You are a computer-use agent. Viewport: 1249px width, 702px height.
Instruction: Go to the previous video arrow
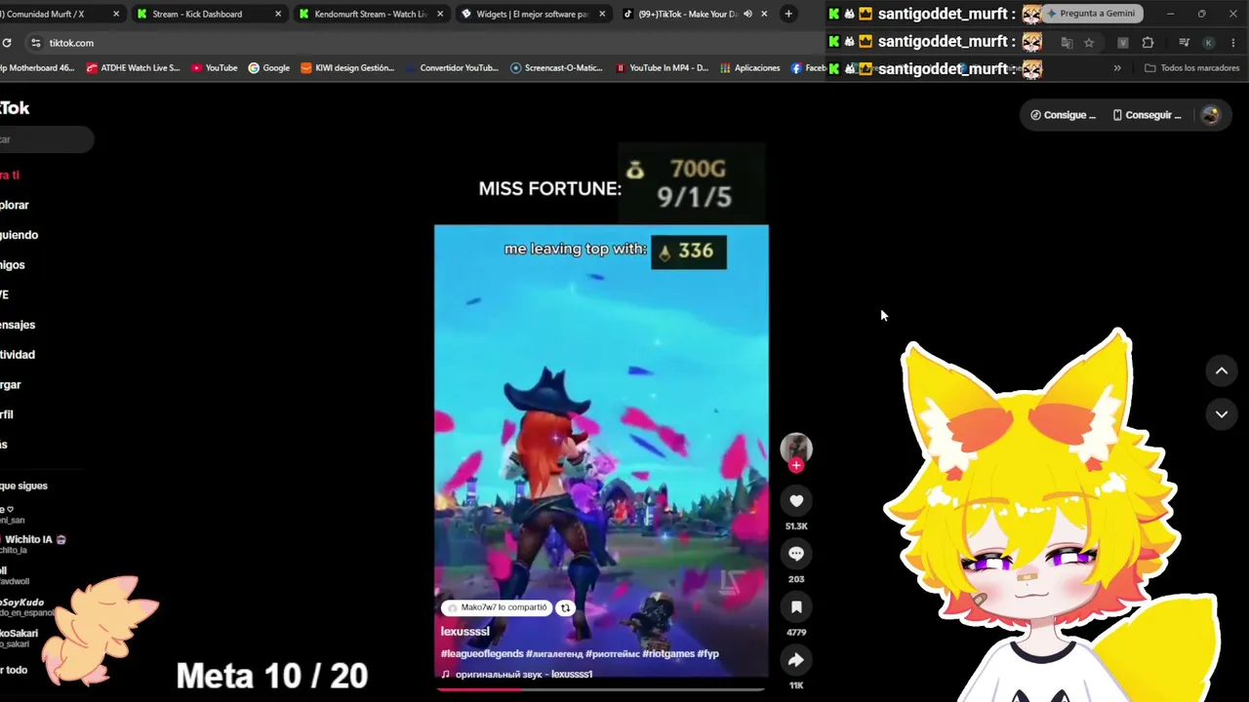(x=1221, y=370)
